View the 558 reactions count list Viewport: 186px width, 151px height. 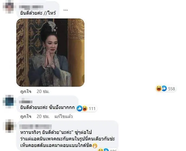pyautogui.click(x=172, y=89)
